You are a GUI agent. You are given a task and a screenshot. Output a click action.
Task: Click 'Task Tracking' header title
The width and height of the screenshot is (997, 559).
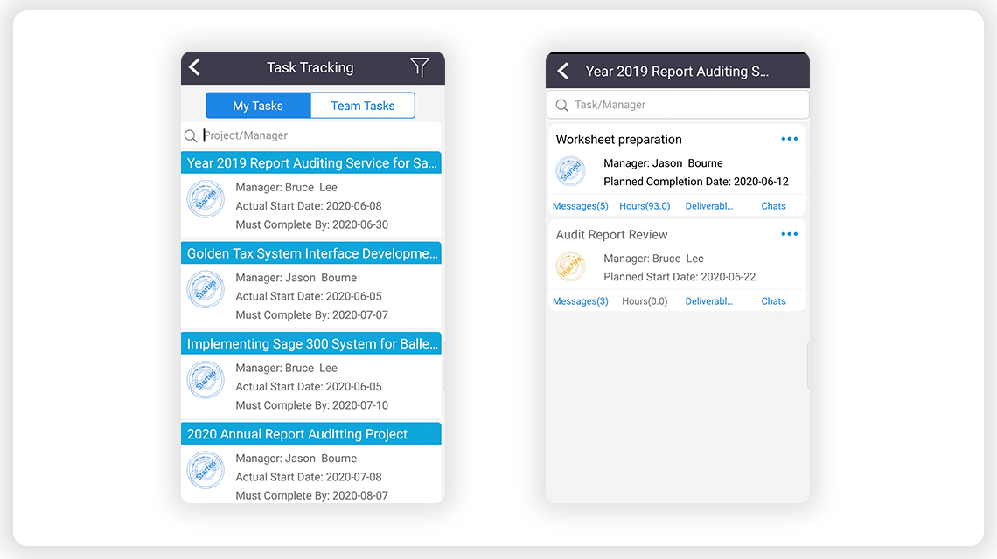click(x=310, y=67)
